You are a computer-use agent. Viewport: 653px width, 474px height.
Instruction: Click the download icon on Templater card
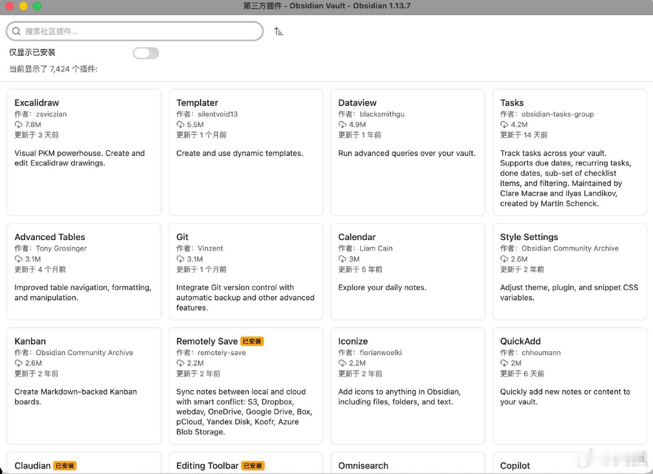(180, 125)
